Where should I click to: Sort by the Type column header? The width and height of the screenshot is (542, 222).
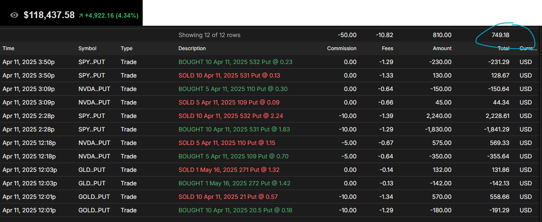[127, 48]
